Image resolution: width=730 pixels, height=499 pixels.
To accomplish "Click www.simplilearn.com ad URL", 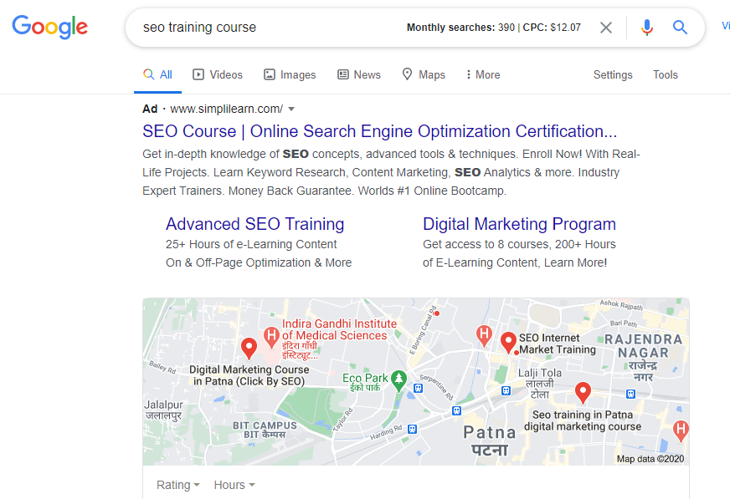I will (x=226, y=109).
